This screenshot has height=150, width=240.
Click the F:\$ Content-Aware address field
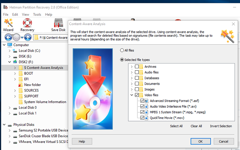[x=51, y=38]
